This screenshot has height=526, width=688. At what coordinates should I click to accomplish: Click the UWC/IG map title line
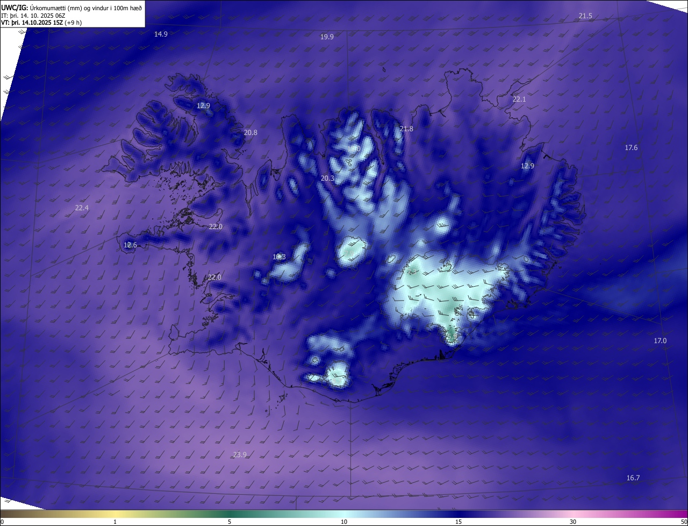pyautogui.click(x=71, y=7)
